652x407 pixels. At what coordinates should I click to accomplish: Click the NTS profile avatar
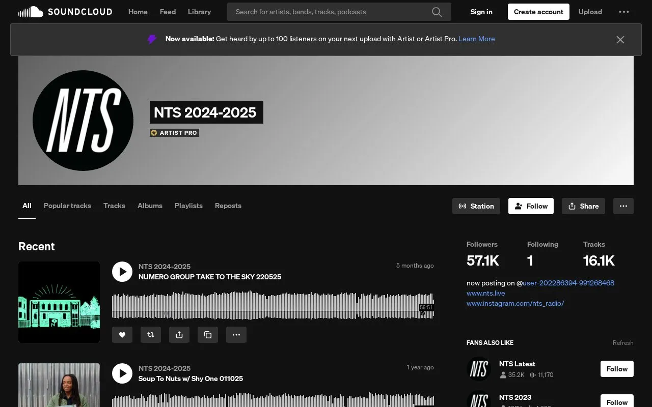(x=83, y=121)
